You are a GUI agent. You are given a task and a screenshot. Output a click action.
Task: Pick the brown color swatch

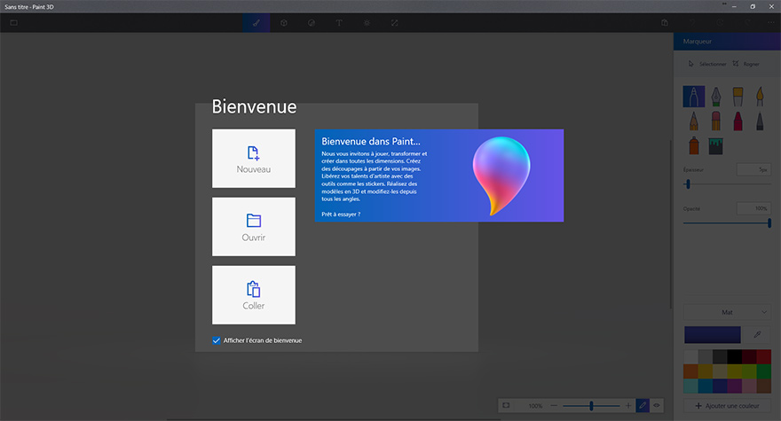pos(763,386)
